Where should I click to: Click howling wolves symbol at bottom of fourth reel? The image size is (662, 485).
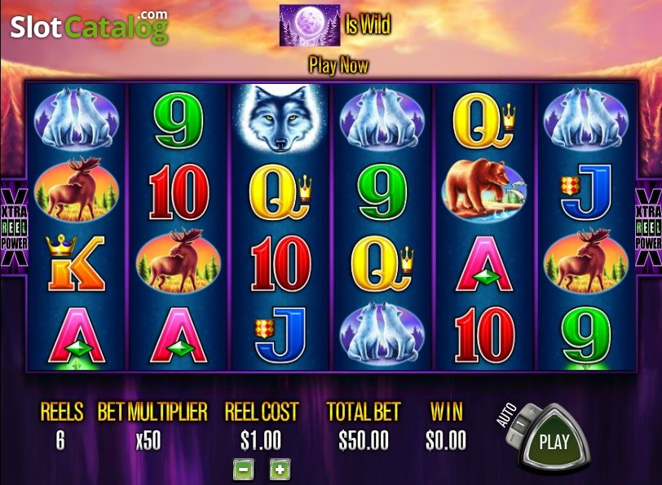point(382,333)
